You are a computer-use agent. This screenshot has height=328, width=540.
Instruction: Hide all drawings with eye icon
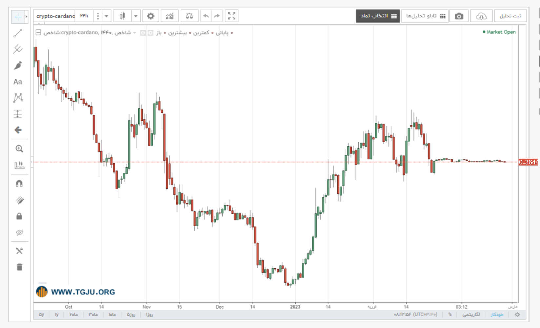[x=19, y=233]
